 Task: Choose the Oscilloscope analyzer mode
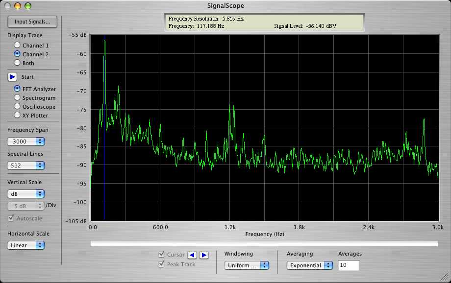(x=17, y=107)
